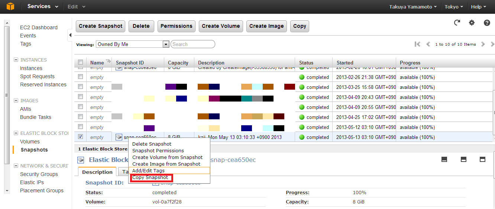Click the AWS cube logo icon
The width and height of the screenshot is (495, 209).
10,7
